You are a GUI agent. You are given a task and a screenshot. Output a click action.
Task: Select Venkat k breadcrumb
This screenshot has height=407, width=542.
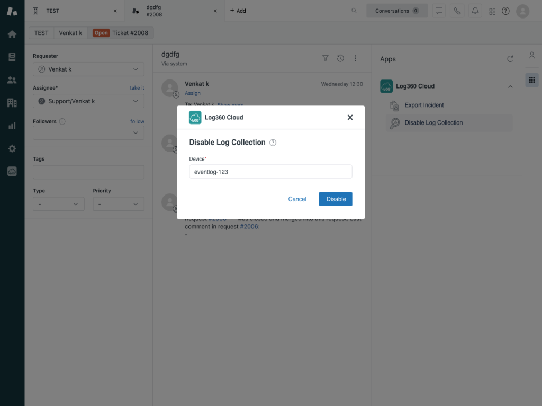click(70, 33)
